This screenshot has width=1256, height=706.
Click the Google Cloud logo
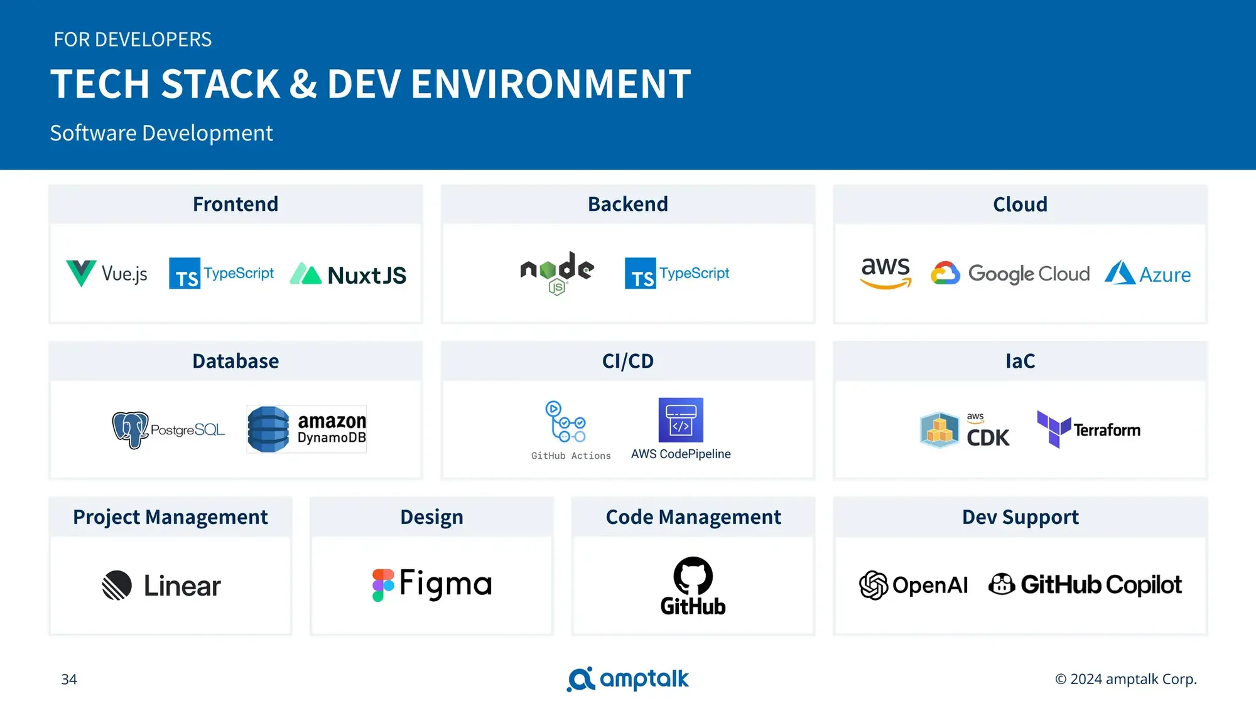tap(1010, 274)
